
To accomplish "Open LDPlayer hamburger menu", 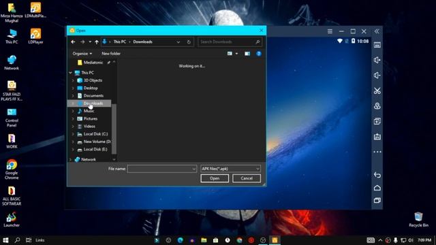I will (330, 31).
